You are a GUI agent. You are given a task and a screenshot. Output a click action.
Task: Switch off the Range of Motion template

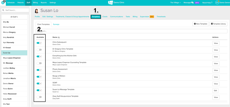point(39,77)
